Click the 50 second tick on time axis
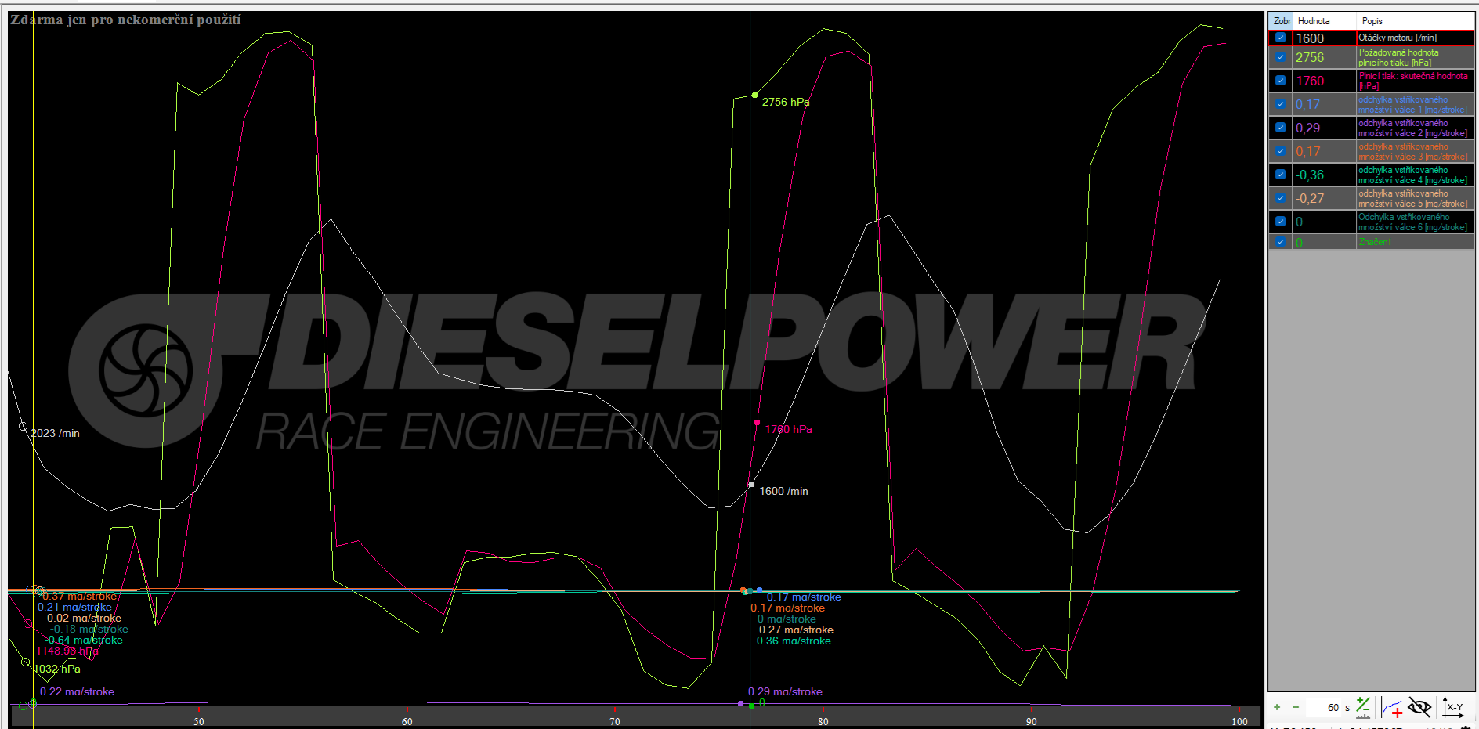The image size is (1479, 729). (x=199, y=721)
